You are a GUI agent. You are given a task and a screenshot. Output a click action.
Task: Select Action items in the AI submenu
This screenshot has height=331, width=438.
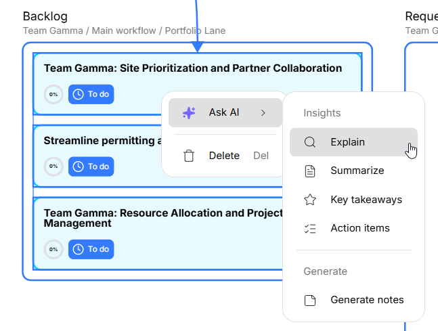pos(359,228)
